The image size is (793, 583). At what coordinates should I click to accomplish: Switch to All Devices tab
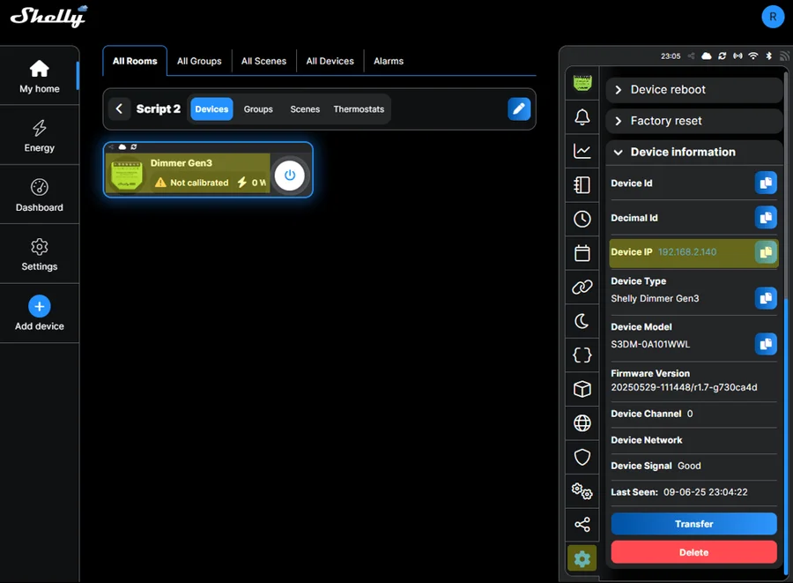click(x=330, y=61)
